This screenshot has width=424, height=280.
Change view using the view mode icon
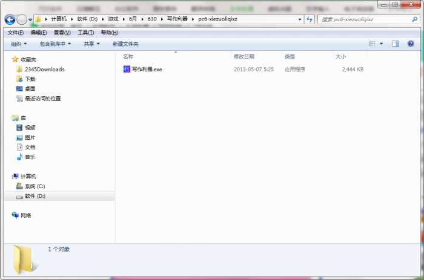coord(373,44)
